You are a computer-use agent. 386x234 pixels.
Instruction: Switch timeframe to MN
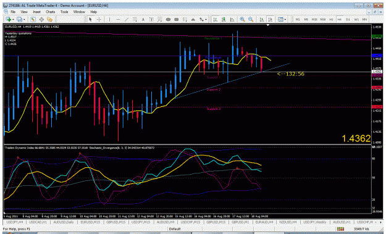364,19
